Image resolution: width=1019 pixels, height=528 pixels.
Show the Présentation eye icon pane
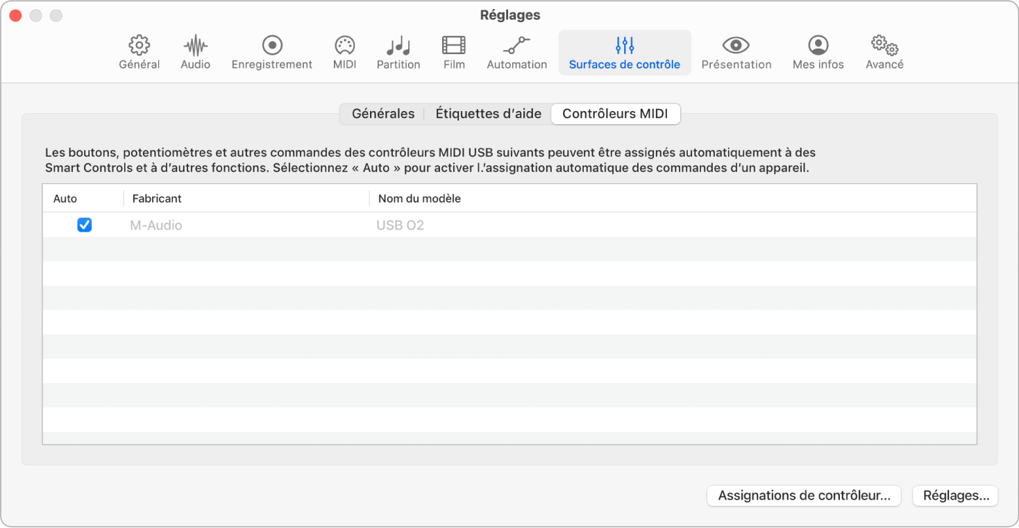[736, 46]
